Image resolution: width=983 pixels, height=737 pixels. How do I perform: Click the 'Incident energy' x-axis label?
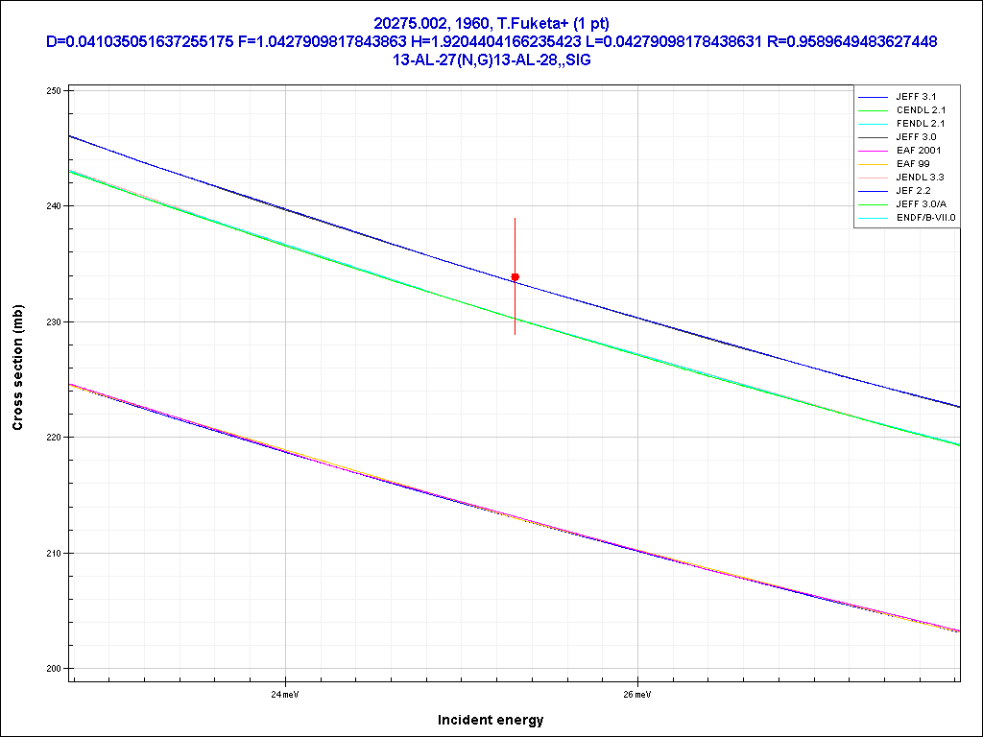click(491, 720)
